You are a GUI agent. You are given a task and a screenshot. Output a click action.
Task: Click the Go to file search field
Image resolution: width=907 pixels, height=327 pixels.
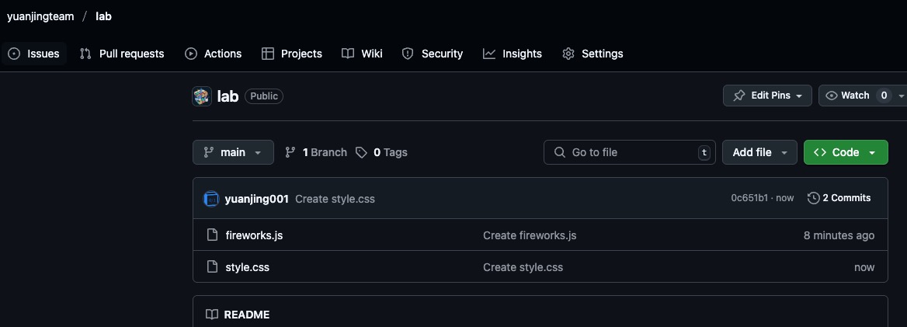point(629,152)
